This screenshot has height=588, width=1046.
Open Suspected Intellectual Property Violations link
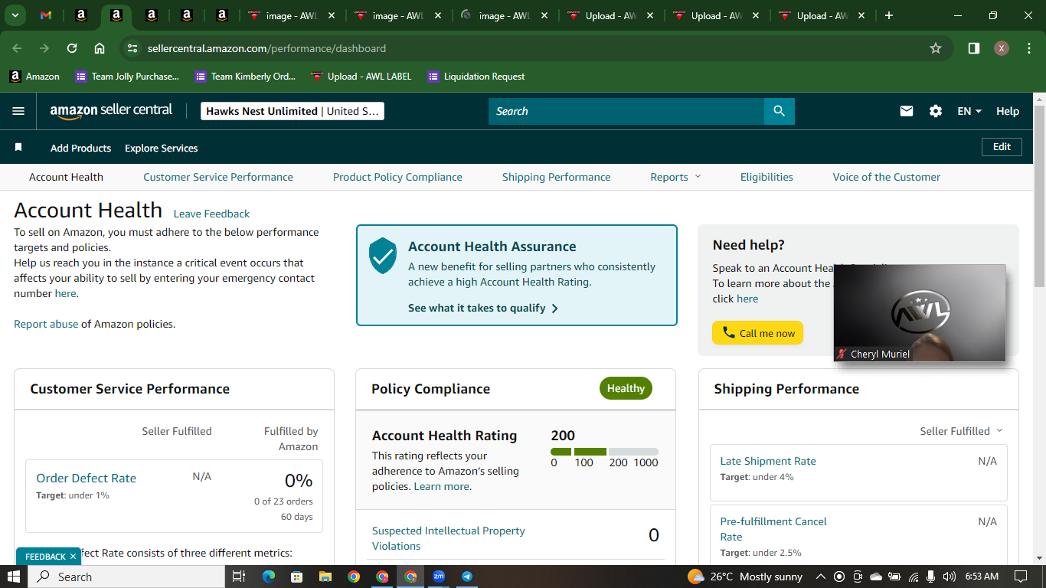click(x=448, y=538)
